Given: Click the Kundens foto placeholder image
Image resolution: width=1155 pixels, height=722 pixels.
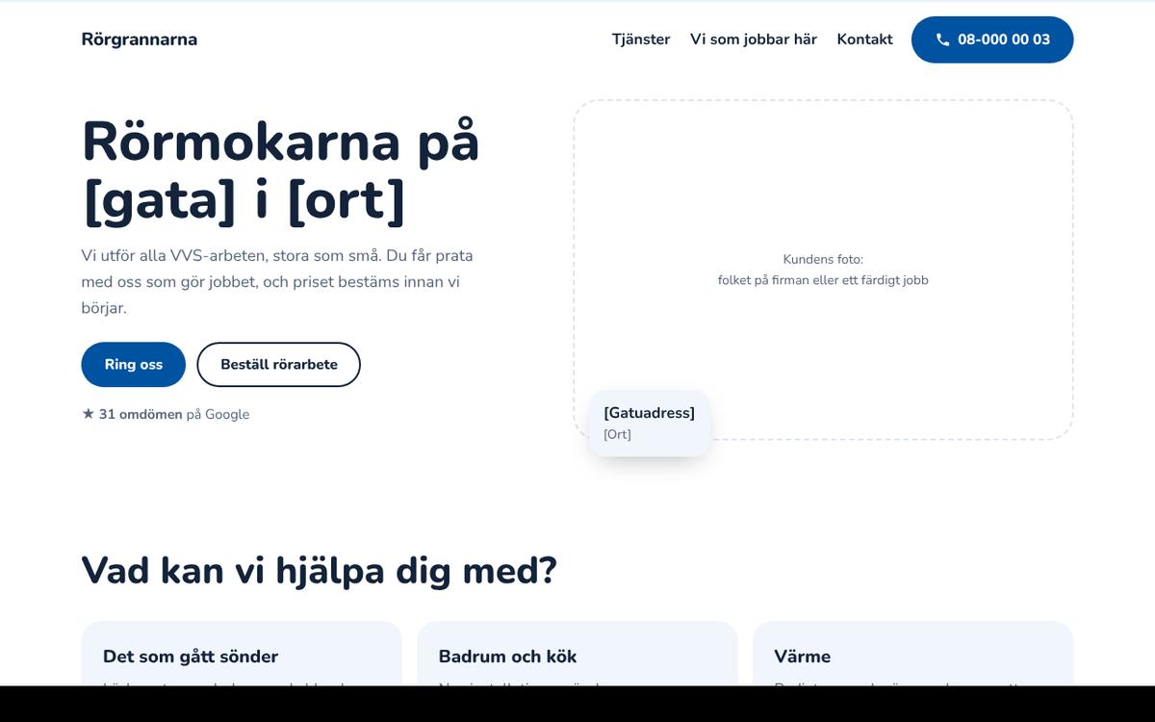Looking at the screenshot, I should (x=823, y=270).
